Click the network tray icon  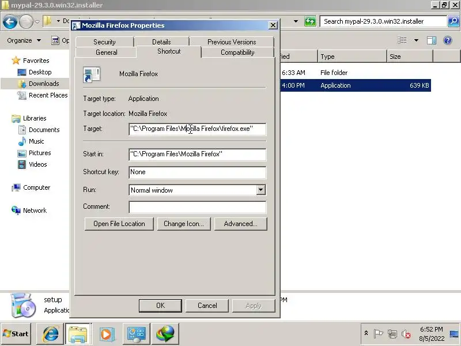[x=392, y=334]
